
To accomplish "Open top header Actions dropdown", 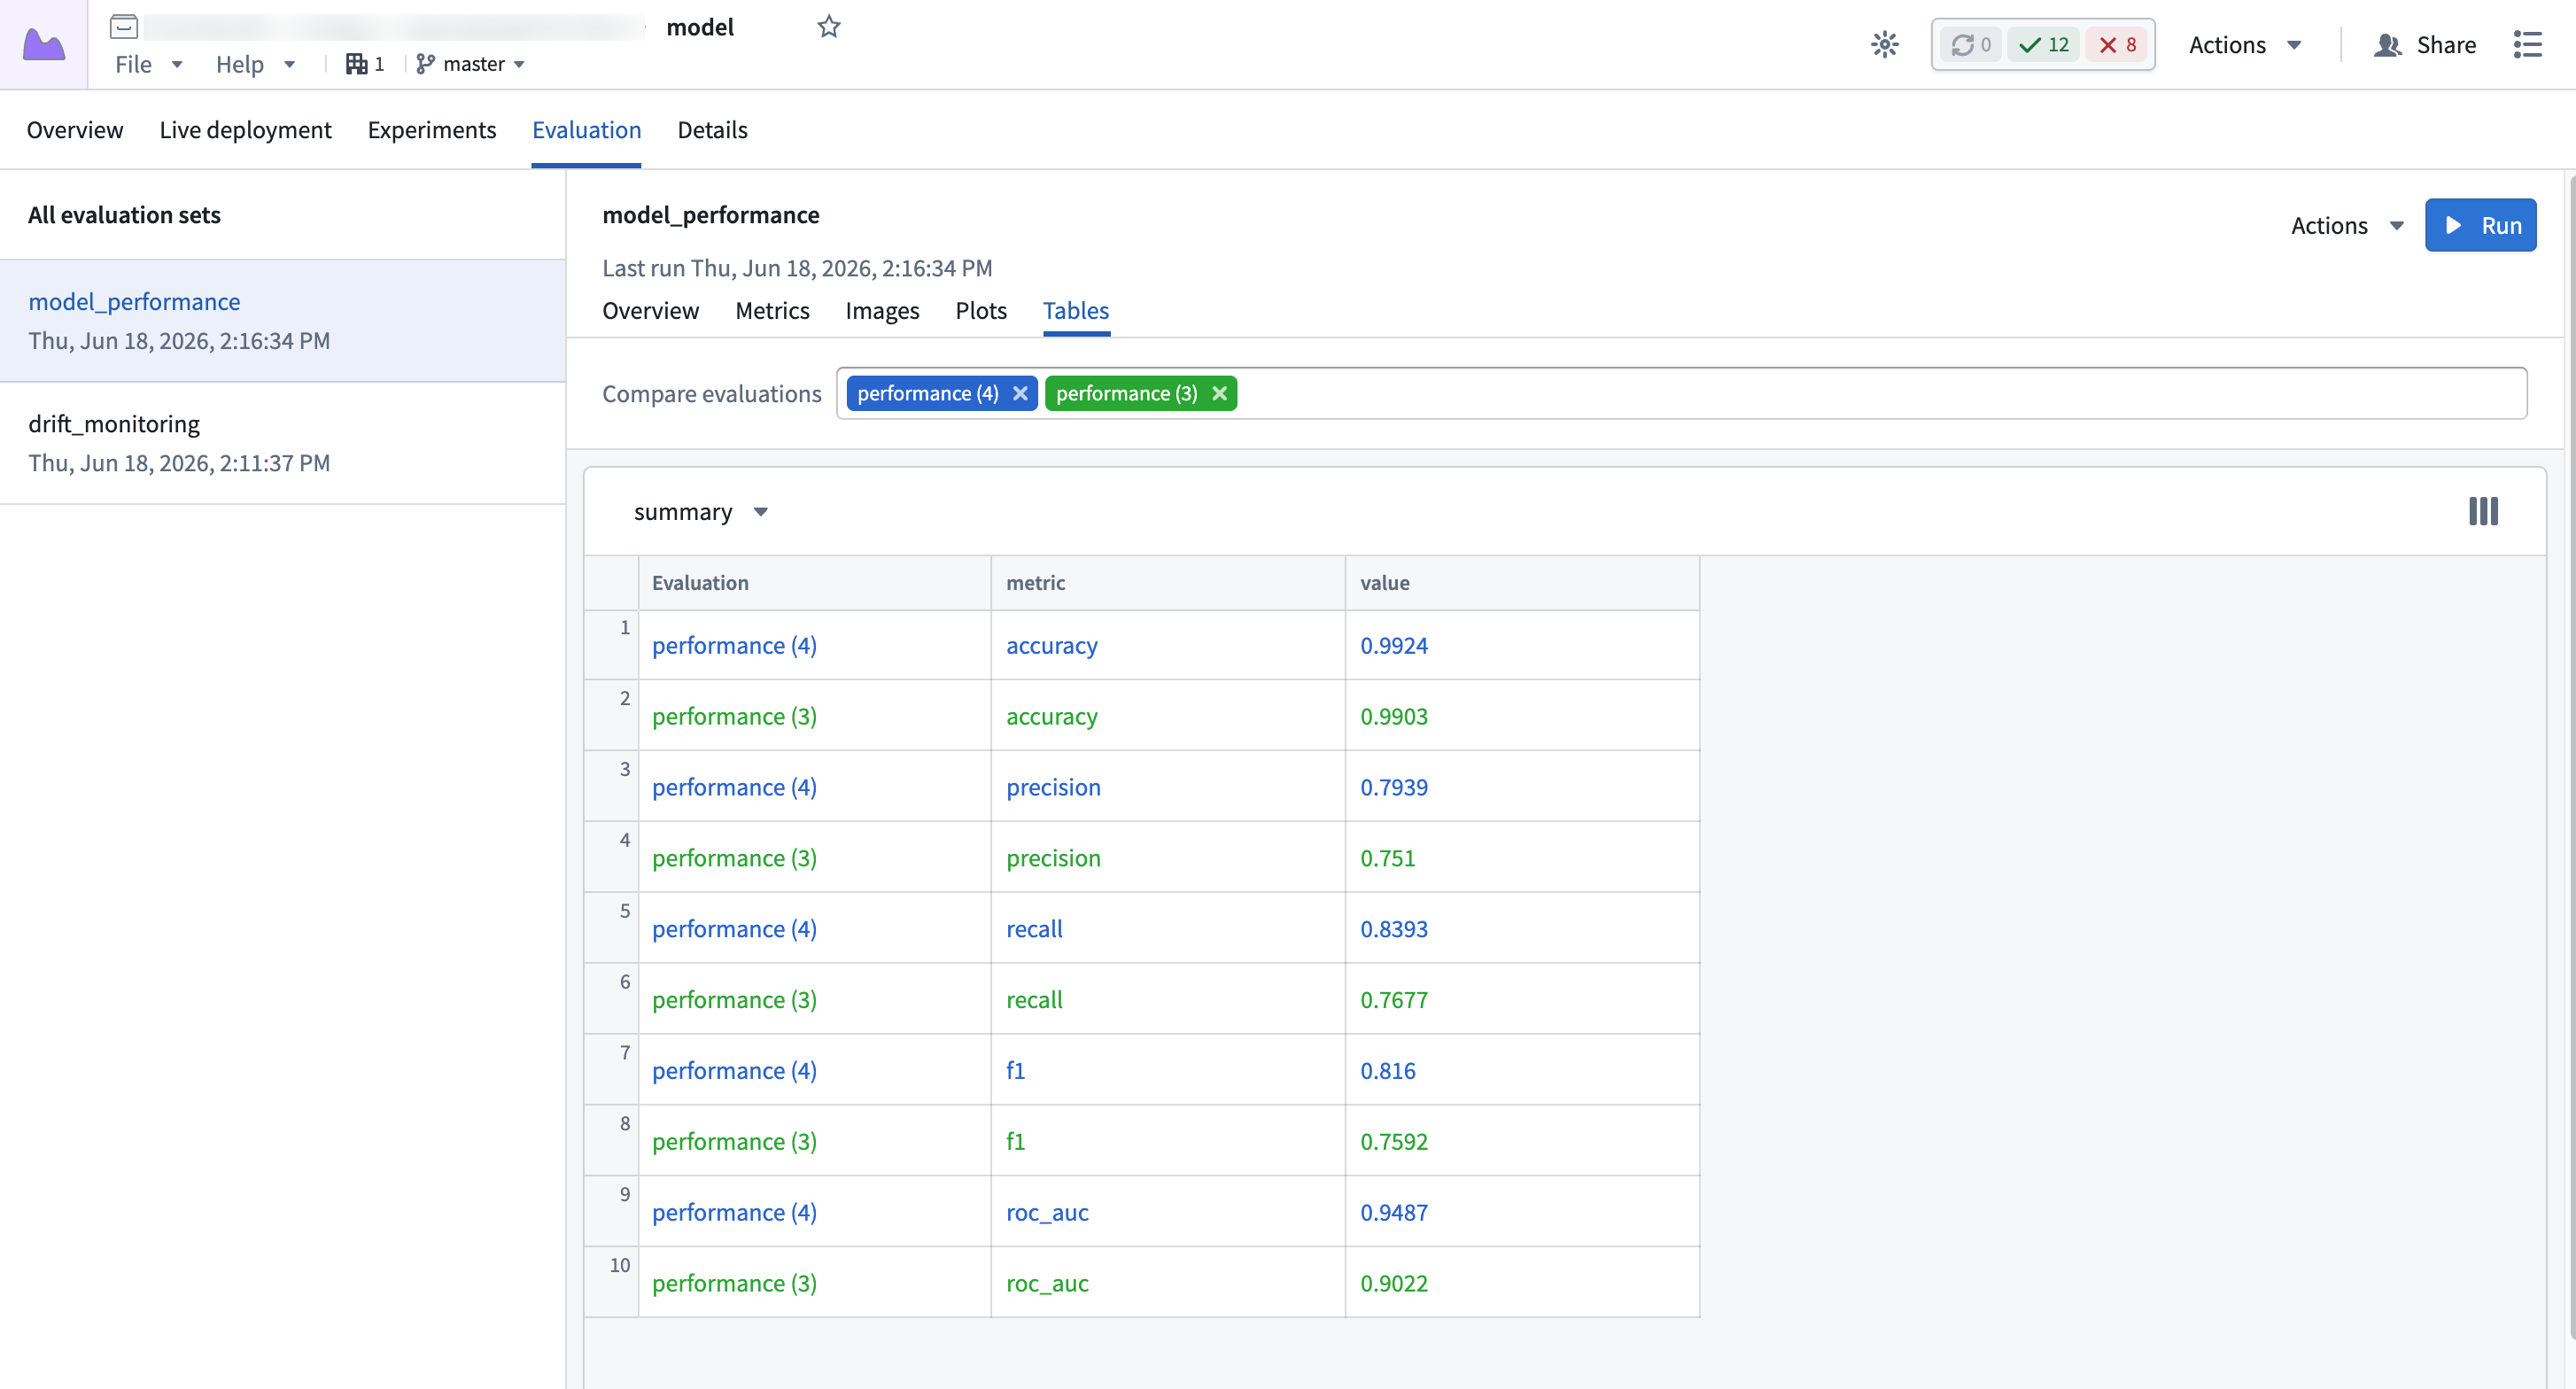I will point(2245,44).
